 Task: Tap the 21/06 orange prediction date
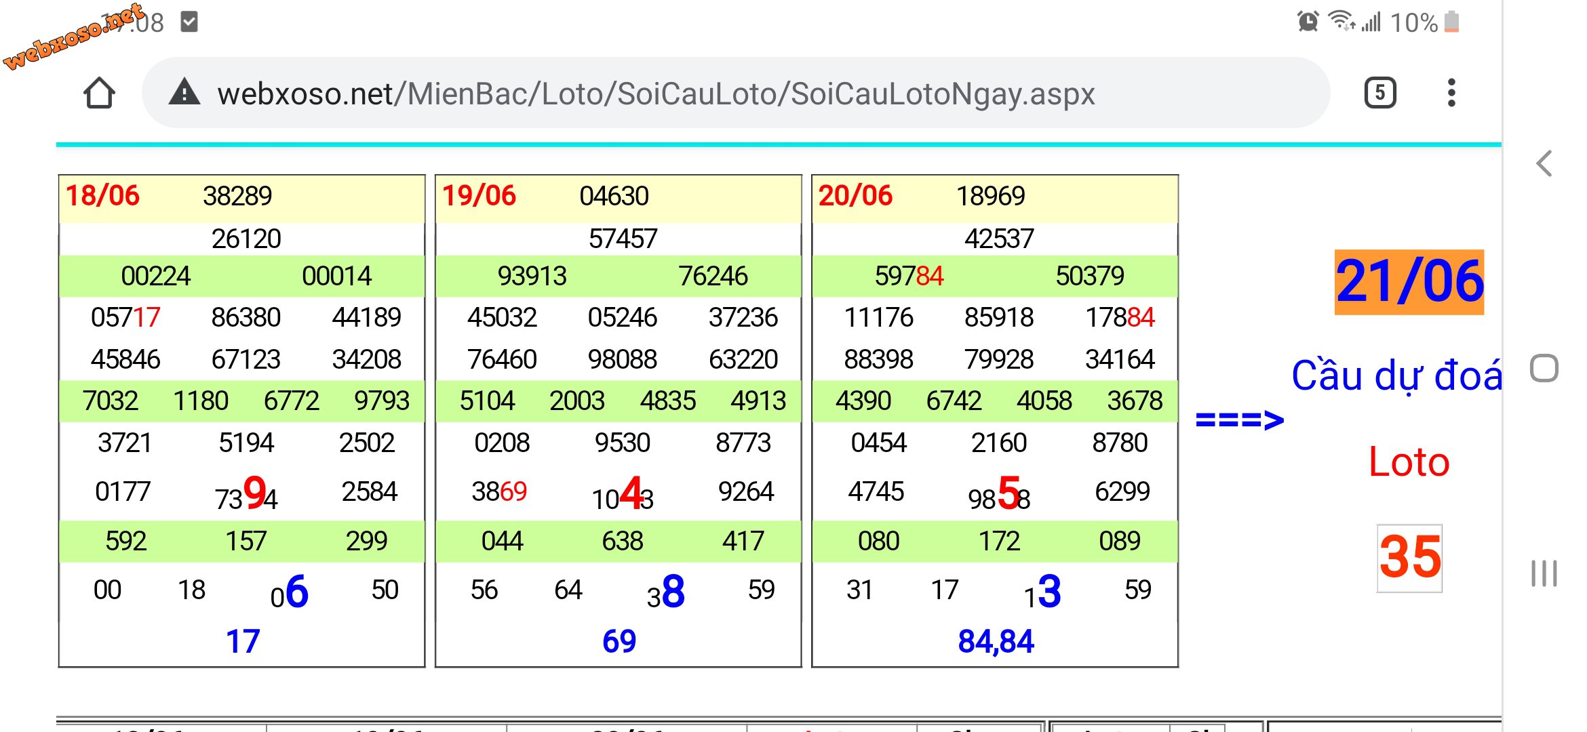[1409, 282]
